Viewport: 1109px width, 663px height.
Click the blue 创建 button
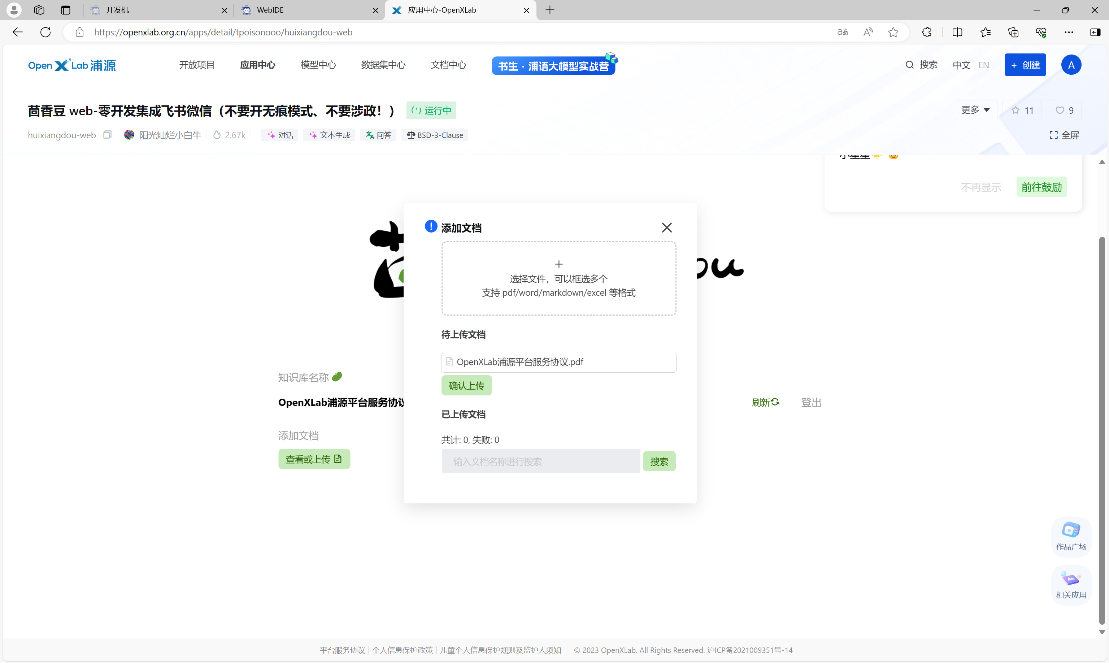coord(1025,65)
